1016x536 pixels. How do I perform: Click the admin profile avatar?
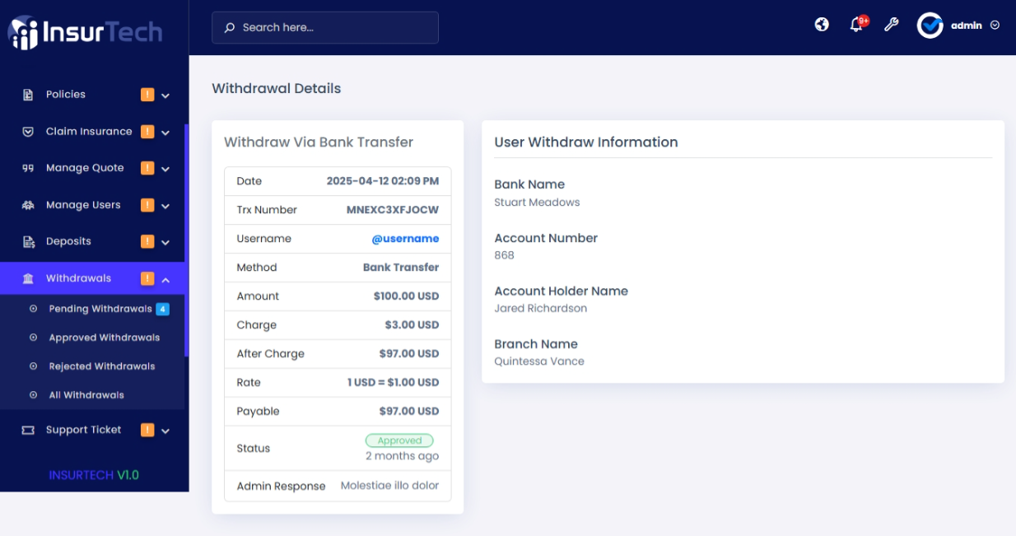pyautogui.click(x=930, y=26)
